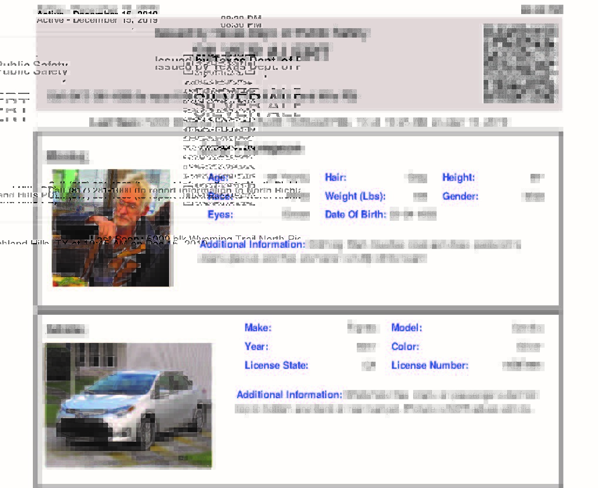Screen dimensions: 598x488
Task: Click the vehicle Make label
Action: [x=258, y=328]
